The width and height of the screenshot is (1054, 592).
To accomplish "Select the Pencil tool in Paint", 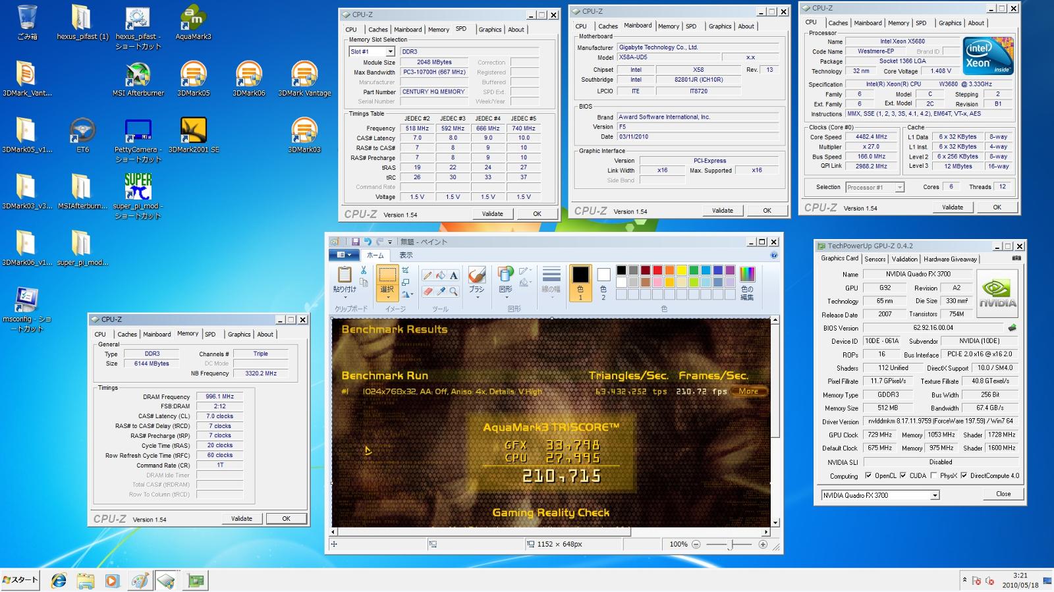I will pyautogui.click(x=428, y=275).
